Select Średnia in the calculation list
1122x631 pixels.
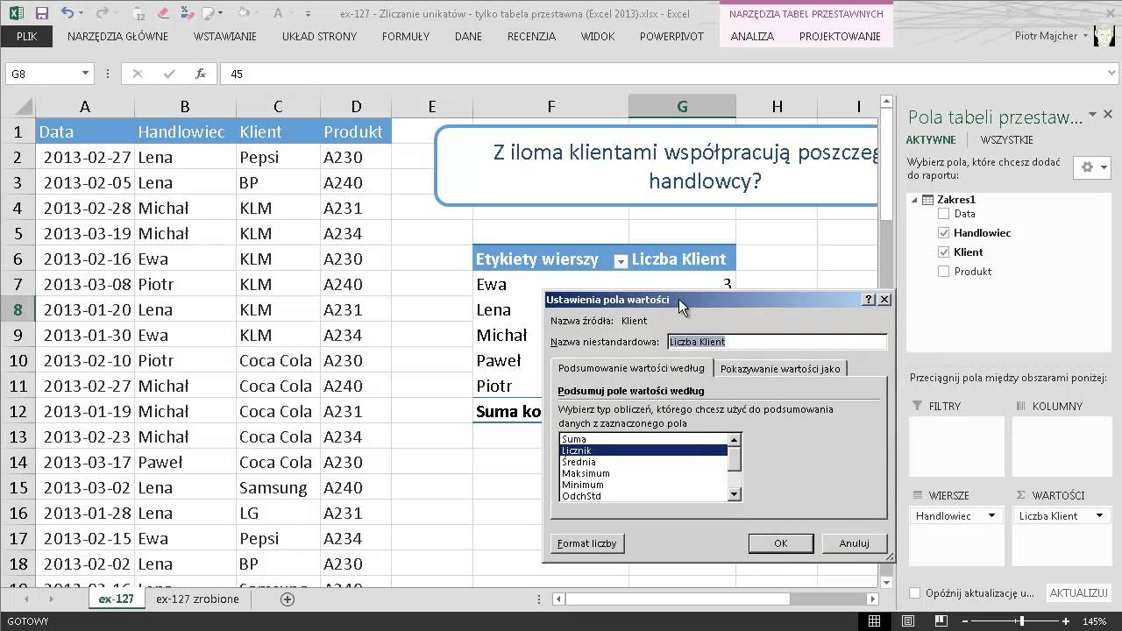pyautogui.click(x=643, y=462)
